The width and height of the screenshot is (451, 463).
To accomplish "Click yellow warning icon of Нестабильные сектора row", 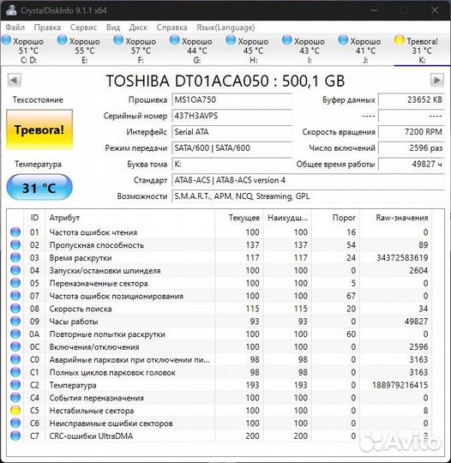I will point(15,411).
